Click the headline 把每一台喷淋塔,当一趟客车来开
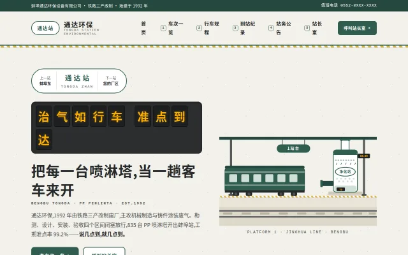The image size is (408, 255). point(113,181)
